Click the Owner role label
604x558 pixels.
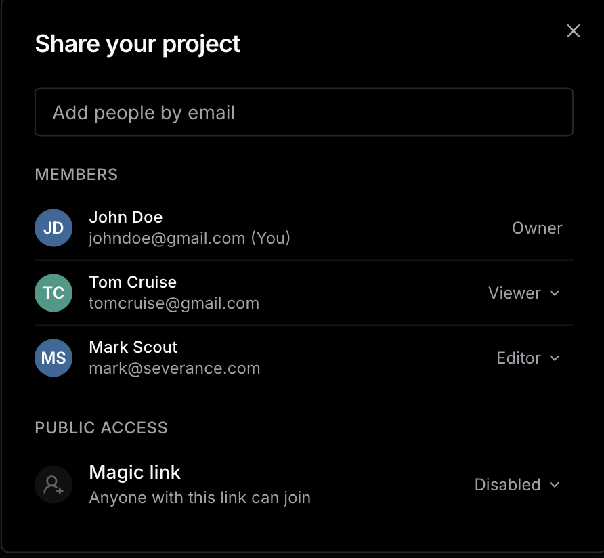(x=537, y=228)
